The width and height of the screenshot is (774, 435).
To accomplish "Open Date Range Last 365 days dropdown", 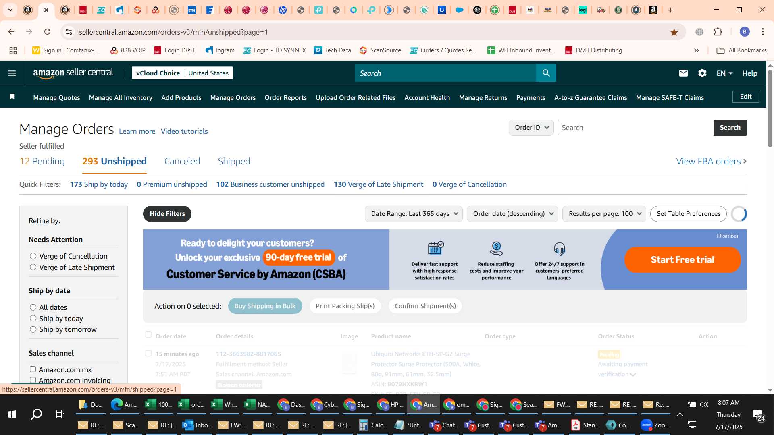I will (414, 214).
